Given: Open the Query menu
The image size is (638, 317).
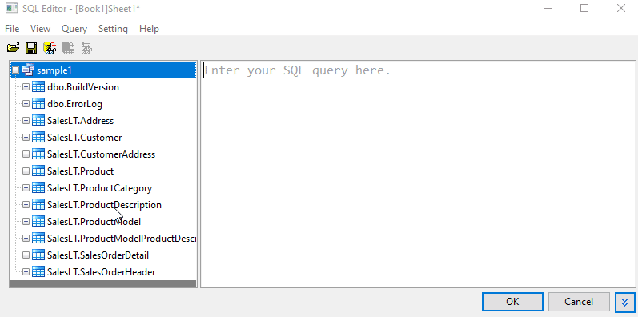Looking at the screenshot, I should coord(74,29).
